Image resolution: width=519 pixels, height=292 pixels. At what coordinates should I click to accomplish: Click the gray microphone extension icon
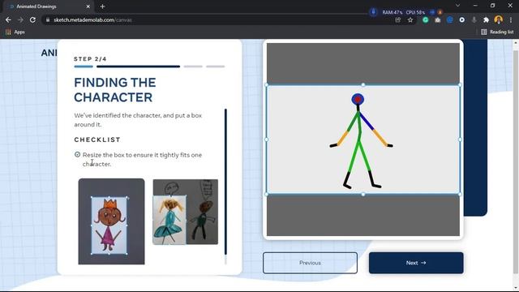pos(474,20)
